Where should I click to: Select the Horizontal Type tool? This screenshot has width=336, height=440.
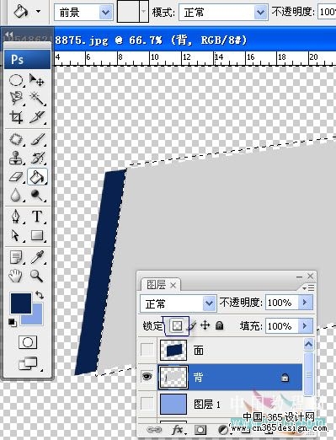point(37,217)
